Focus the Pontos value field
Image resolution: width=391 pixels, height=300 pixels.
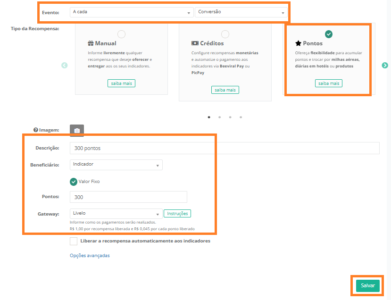click(128, 197)
